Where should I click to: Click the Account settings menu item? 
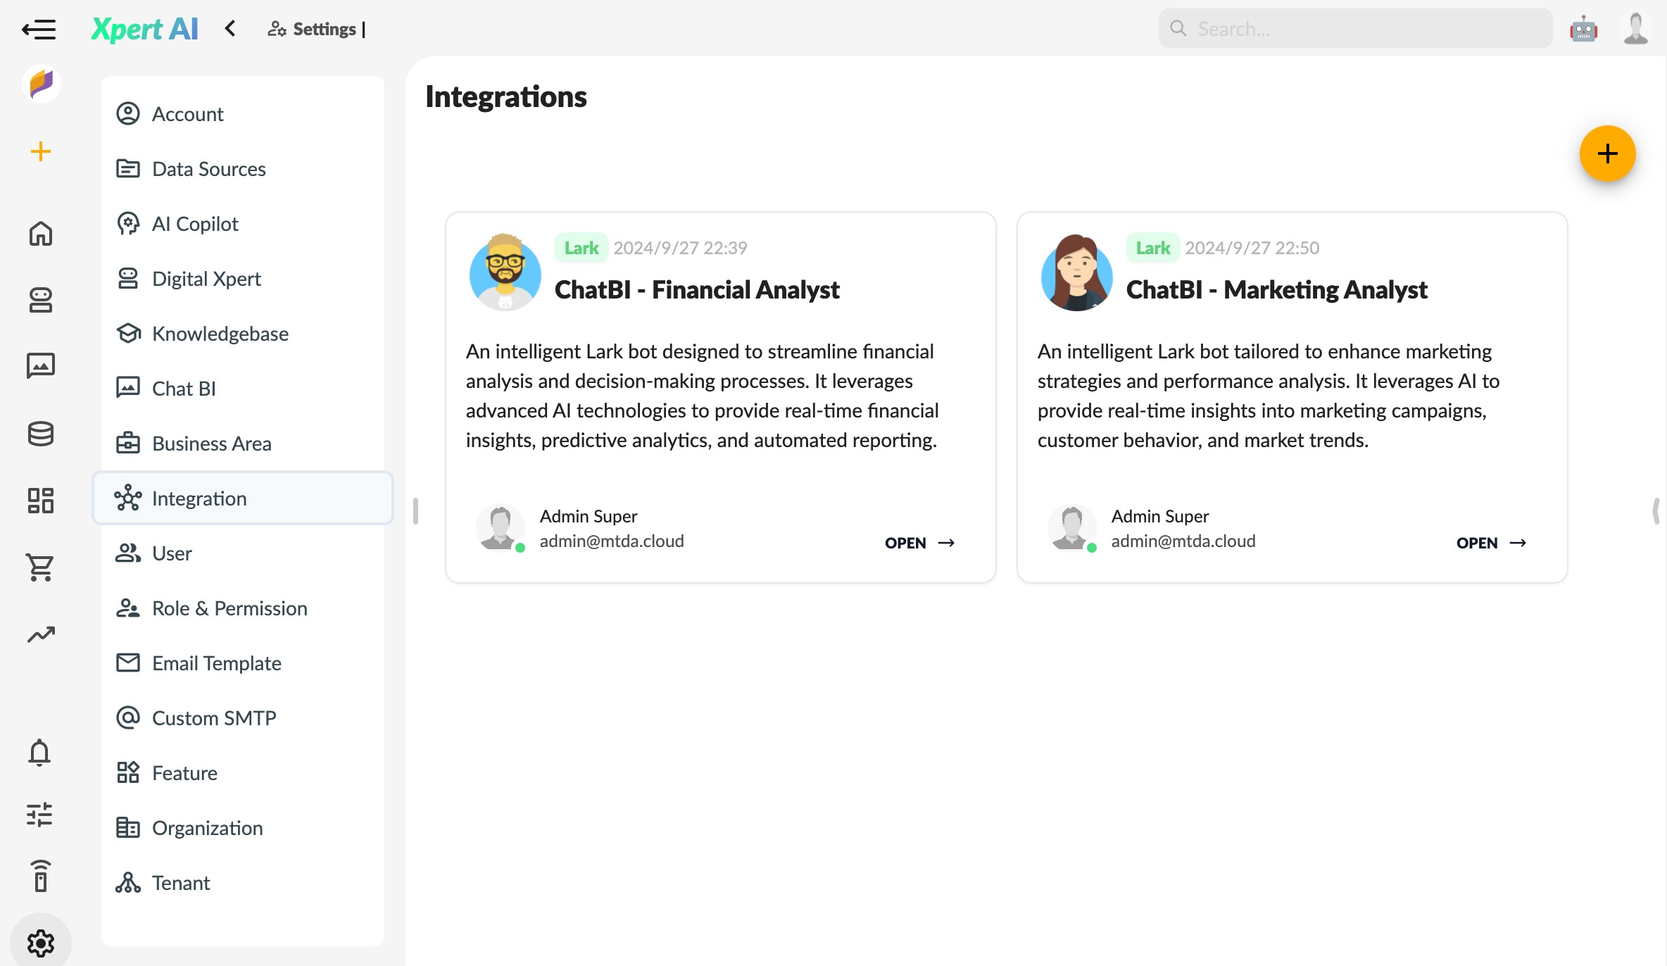click(187, 113)
